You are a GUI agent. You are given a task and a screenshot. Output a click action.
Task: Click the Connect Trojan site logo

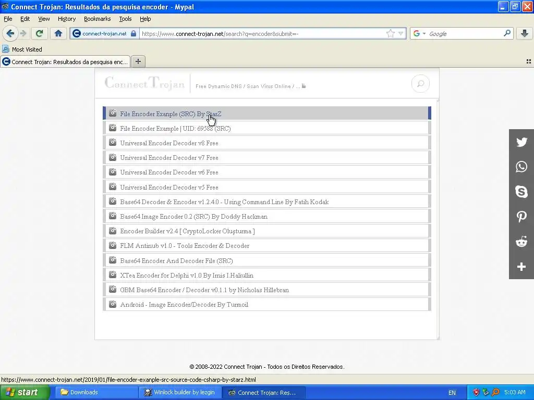click(x=144, y=83)
